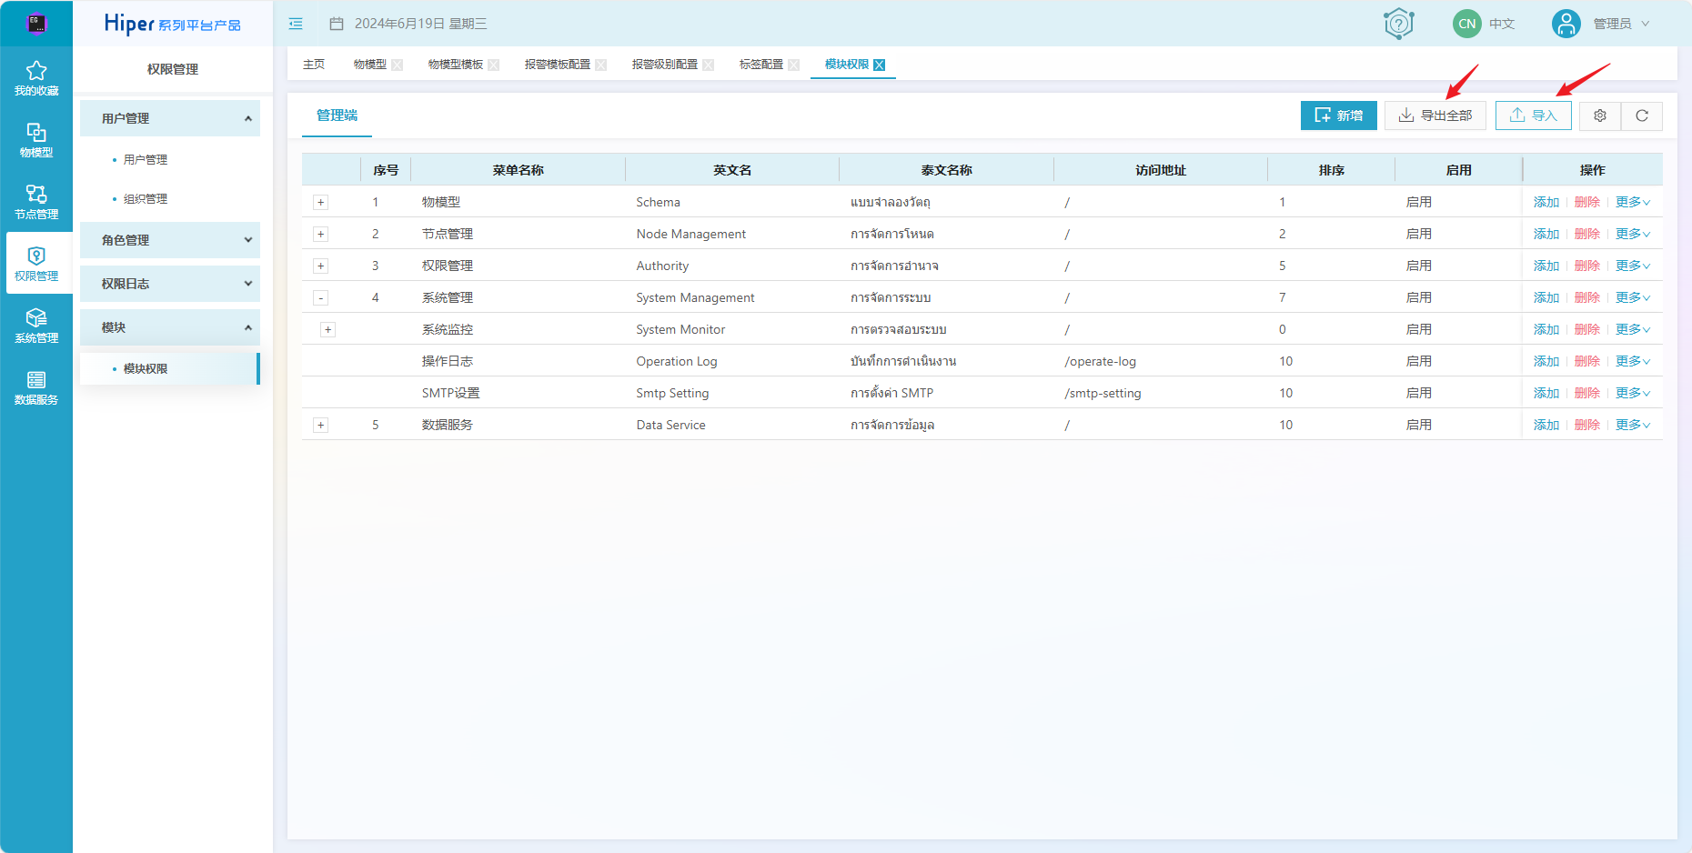Click the Hiper 系列平台产品 logo
This screenshot has height=853, width=1692.
click(x=173, y=24)
